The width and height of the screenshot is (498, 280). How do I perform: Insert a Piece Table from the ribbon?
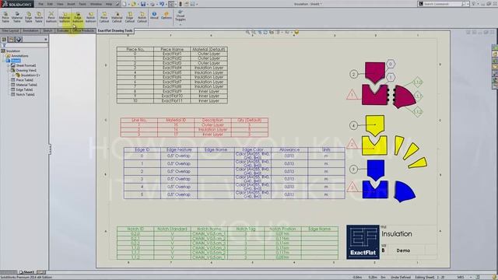5,17
